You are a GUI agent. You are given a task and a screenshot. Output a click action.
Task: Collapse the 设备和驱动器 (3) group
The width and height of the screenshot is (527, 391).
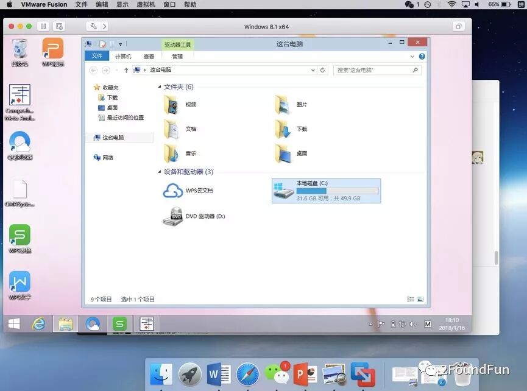tap(160, 172)
